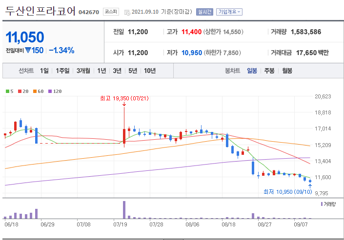
Task: Click the 거래량 value 1,583,586
Action: tap(306, 32)
